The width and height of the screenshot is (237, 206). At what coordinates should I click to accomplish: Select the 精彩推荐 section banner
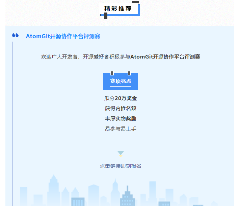[118, 9]
